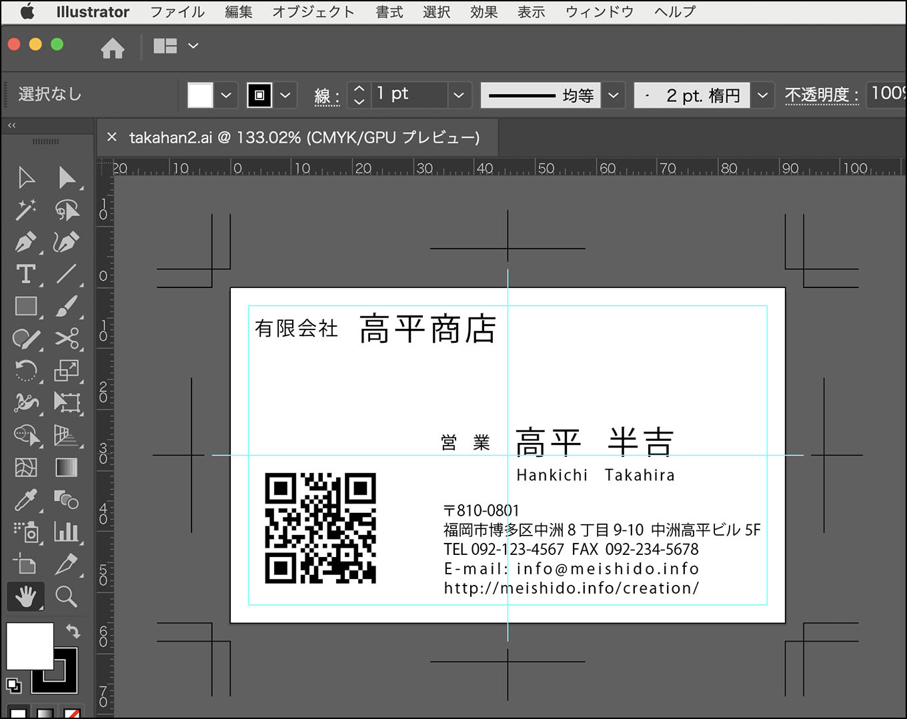The width and height of the screenshot is (907, 719).
Task: Open fill color dropdown in control bar
Action: click(226, 95)
